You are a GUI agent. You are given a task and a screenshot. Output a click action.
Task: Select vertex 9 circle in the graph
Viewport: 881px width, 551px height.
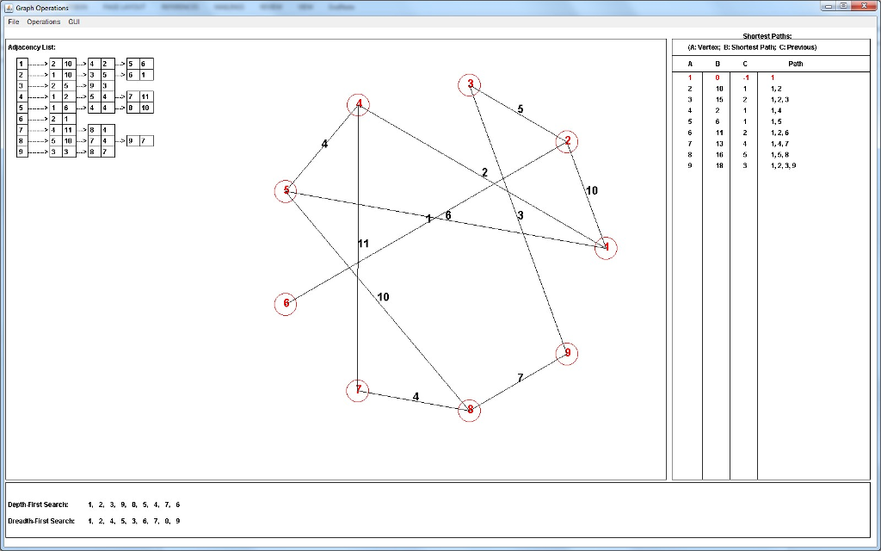tap(567, 353)
